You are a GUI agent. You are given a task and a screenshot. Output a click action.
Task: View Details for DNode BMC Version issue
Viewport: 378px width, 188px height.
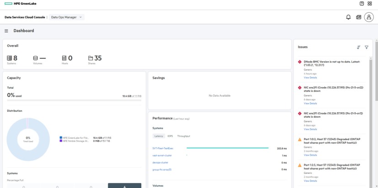coord(310,78)
